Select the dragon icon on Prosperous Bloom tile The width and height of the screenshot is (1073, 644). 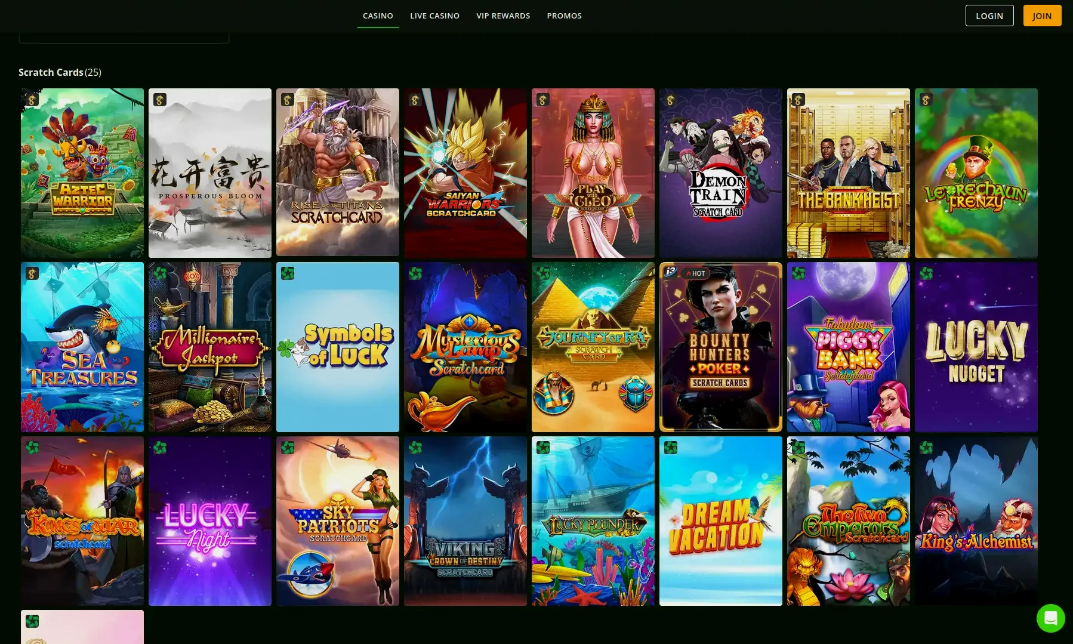pos(159,99)
